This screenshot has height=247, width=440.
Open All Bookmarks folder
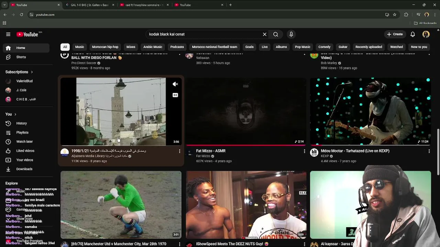pos(425,23)
